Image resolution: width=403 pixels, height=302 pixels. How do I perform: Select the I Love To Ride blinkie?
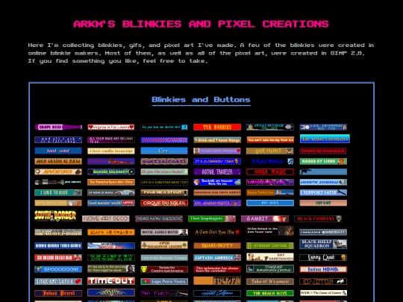(58, 192)
